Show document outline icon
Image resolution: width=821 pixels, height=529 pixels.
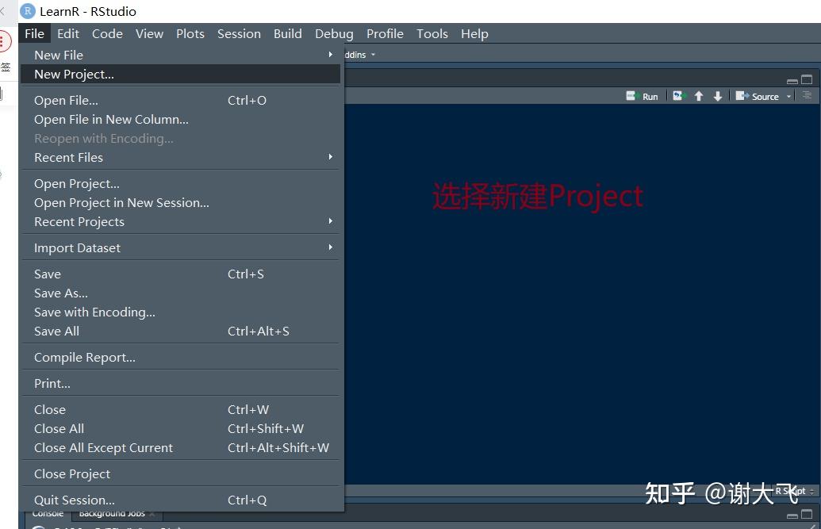click(807, 95)
